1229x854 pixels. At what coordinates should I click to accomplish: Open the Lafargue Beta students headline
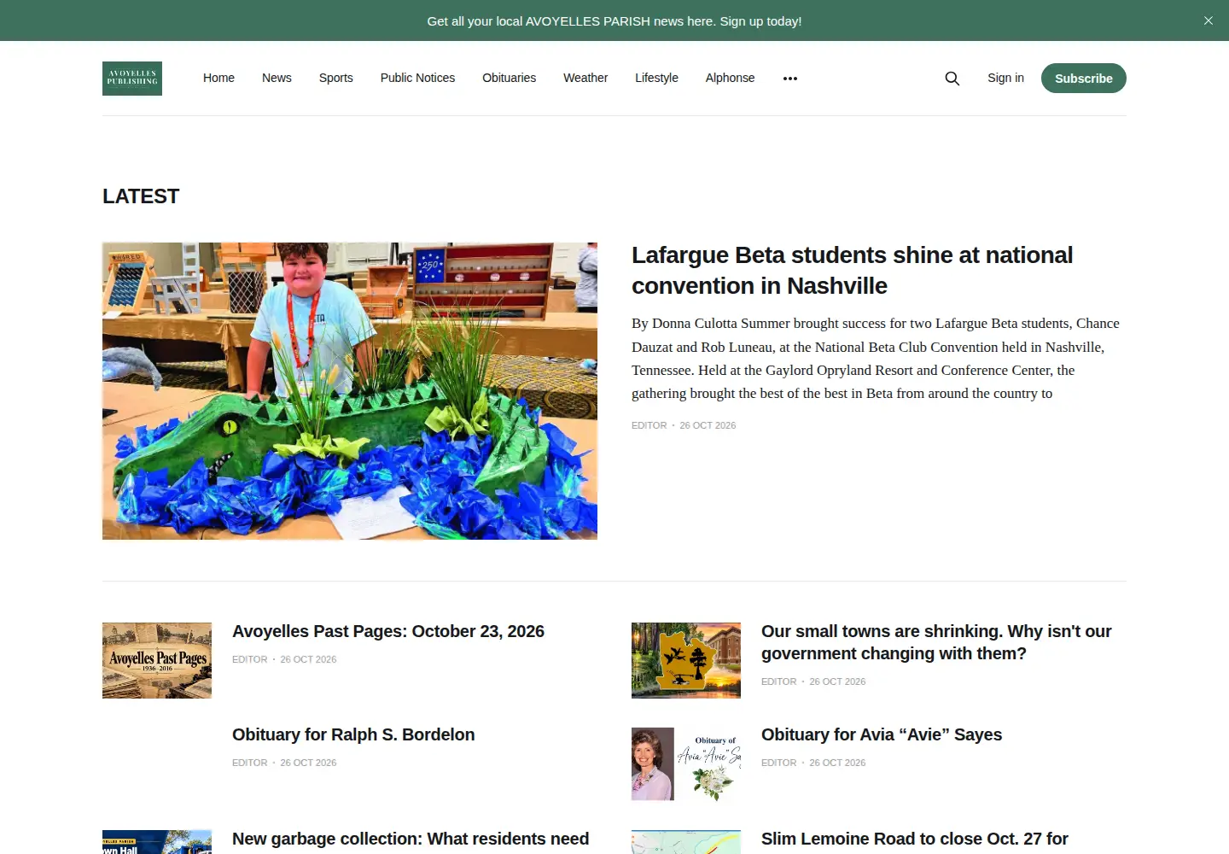pos(852,270)
